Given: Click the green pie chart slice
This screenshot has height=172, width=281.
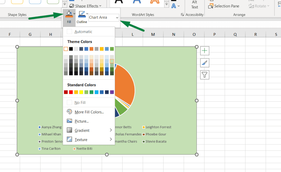Looking at the screenshot, I should point(120,107).
